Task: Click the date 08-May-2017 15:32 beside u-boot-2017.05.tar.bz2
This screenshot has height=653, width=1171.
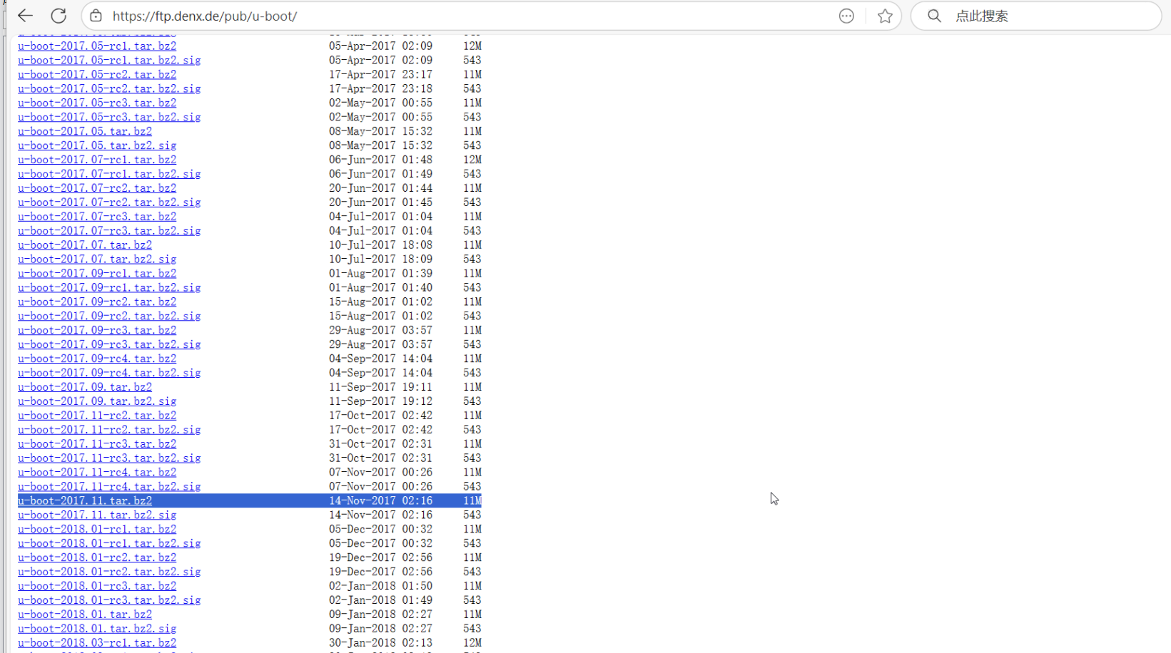Action: point(380,132)
